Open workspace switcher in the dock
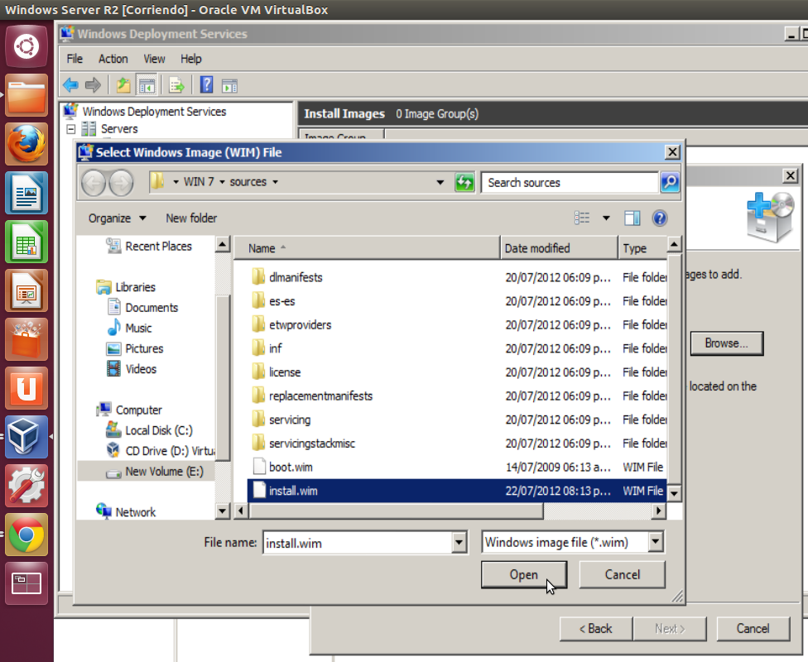808x662 pixels. click(x=26, y=583)
